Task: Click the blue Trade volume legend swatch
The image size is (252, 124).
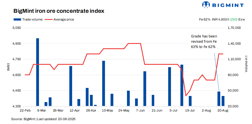Action: (x=17, y=19)
